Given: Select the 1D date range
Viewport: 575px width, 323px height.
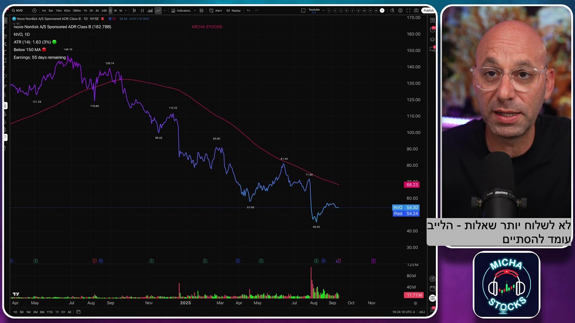Looking at the screenshot, I should click(x=15, y=312).
